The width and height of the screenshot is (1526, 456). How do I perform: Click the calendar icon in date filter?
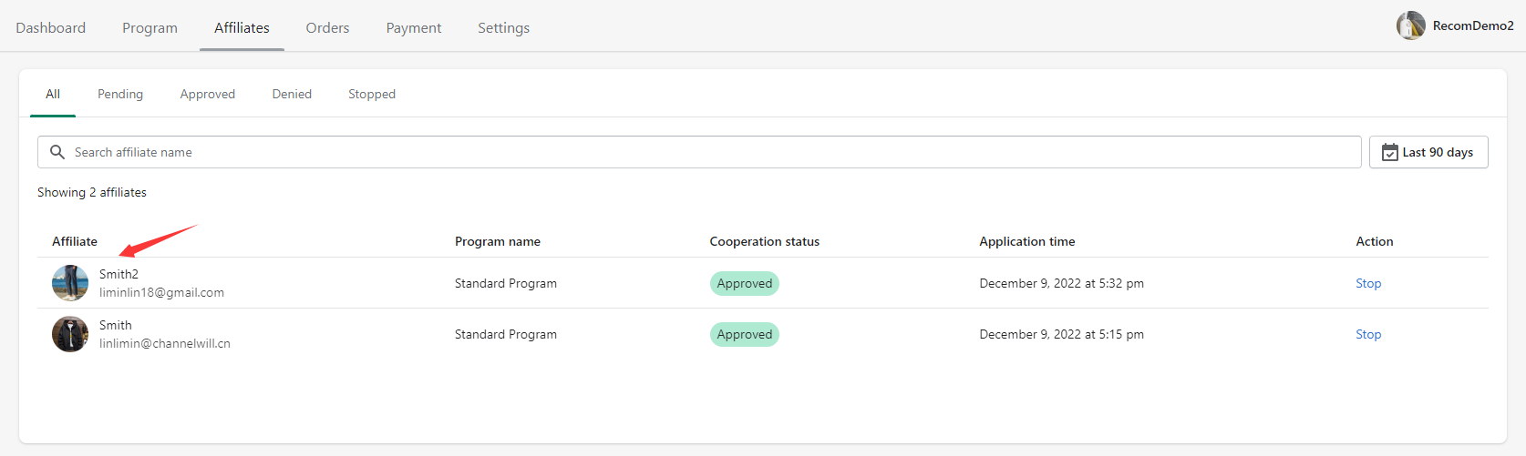click(1389, 152)
